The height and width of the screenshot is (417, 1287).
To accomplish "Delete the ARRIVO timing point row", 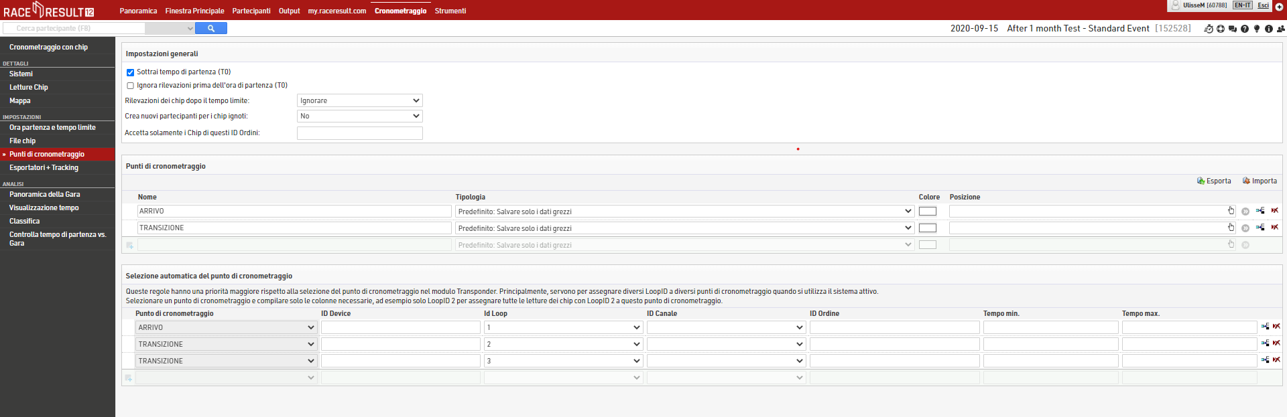I will (x=1274, y=211).
